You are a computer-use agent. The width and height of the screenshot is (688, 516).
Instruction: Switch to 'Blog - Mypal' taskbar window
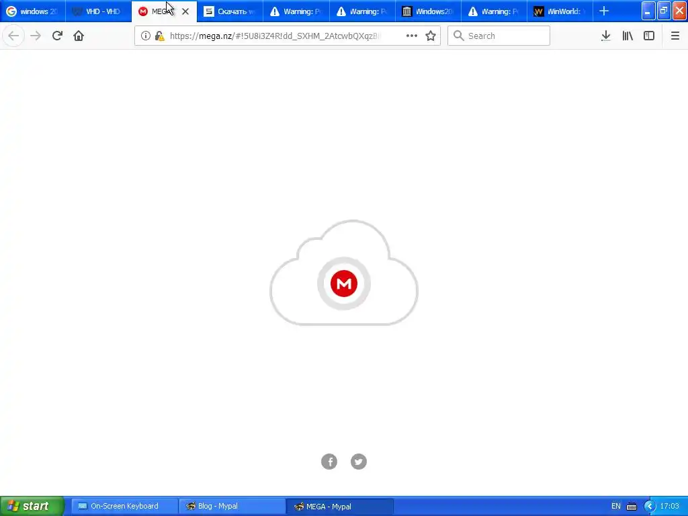click(232, 507)
